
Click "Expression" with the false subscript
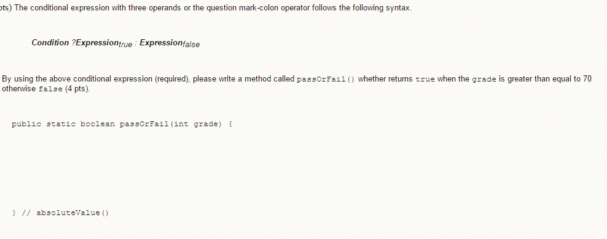[170, 44]
